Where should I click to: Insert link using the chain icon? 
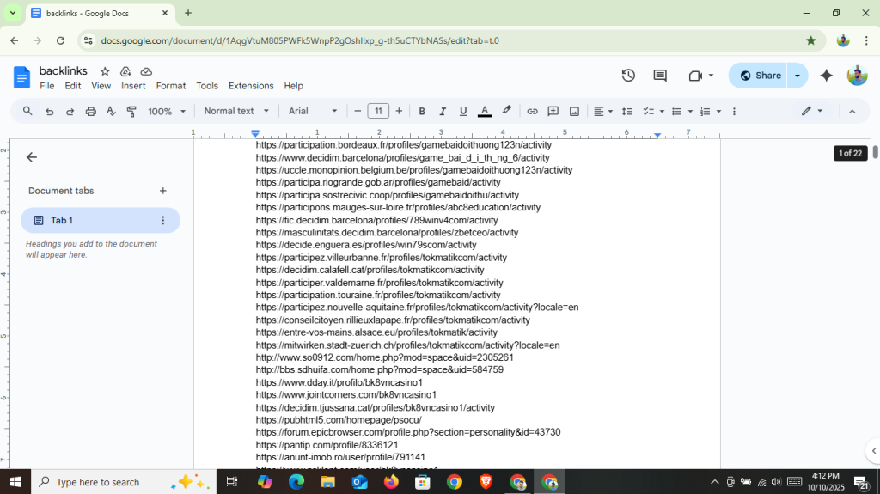coord(532,112)
